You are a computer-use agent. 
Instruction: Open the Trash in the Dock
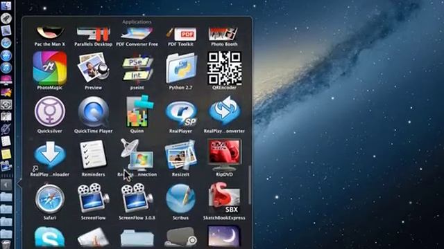[x=6, y=244]
